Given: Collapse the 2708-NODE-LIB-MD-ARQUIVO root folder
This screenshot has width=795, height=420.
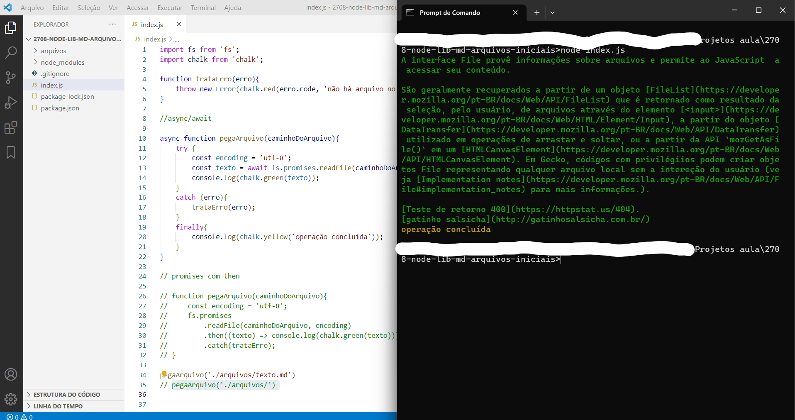Looking at the screenshot, I should [28, 39].
